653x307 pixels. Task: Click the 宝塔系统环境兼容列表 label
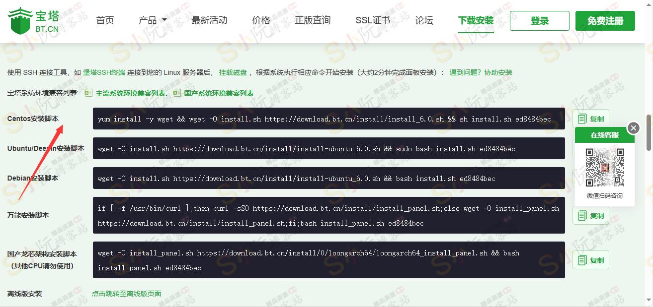pyautogui.click(x=43, y=93)
